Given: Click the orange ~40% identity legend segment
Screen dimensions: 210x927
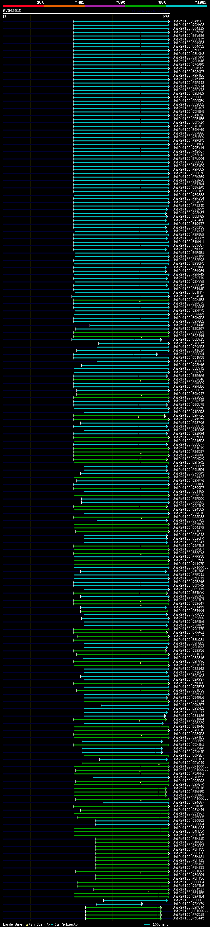Looking at the screenshot, I should [64, 6].
